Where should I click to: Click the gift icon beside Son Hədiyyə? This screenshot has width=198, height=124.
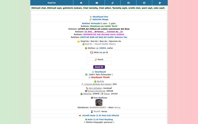92,98
